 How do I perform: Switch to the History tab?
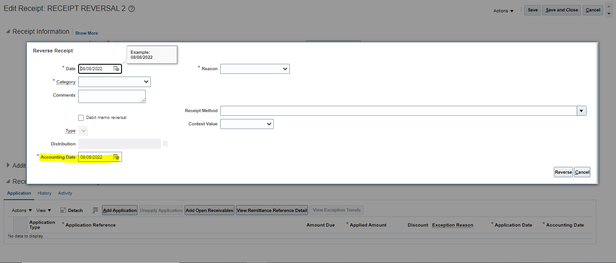tap(44, 193)
